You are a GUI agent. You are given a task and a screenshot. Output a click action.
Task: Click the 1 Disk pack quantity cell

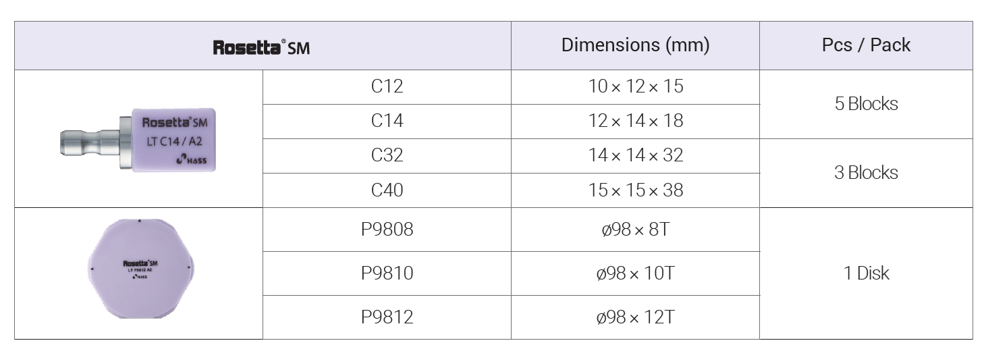[x=866, y=273]
